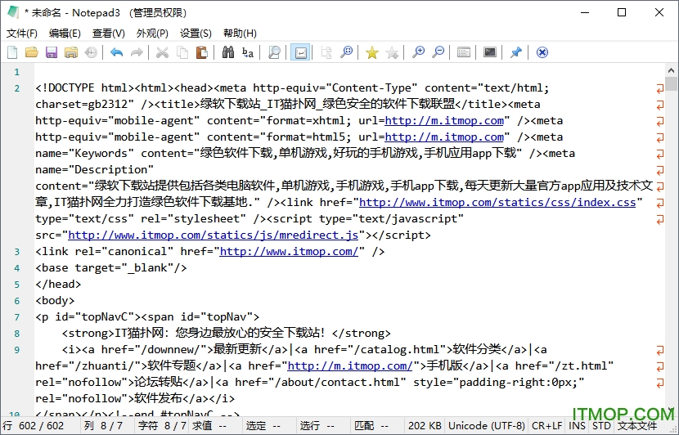Toggle word wrap toolbar button
679x435 pixels.
coord(300,52)
